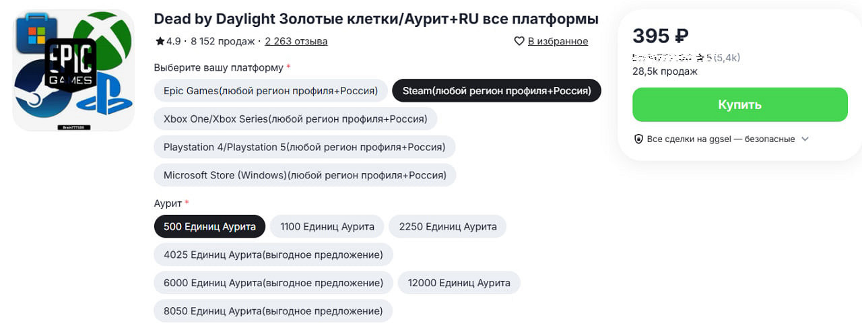This screenshot has height=334, width=862.
Task: Select Epic Games platform option
Action: click(271, 90)
